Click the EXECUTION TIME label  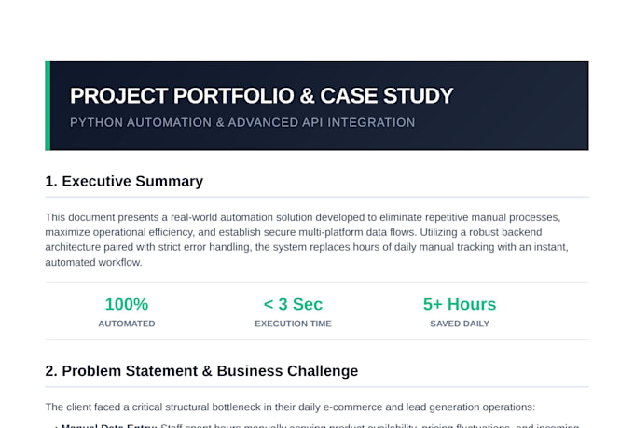click(x=293, y=324)
